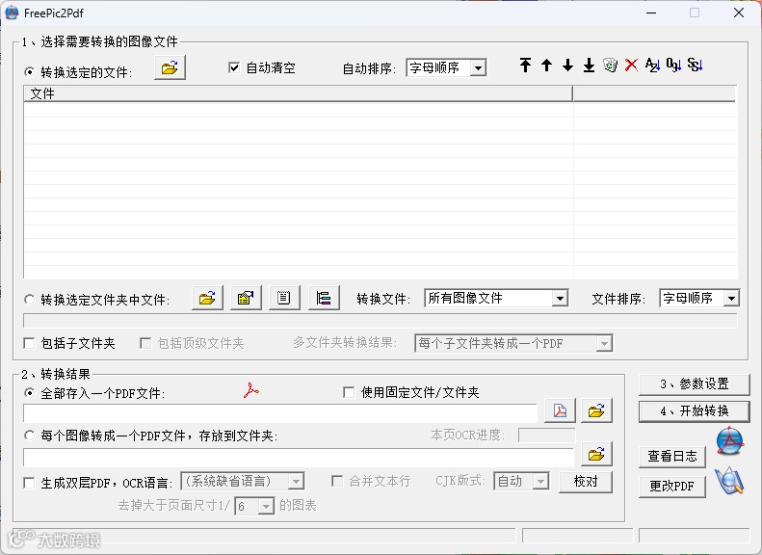Move selected file to top of list
This screenshot has height=555, width=762.
point(525,66)
